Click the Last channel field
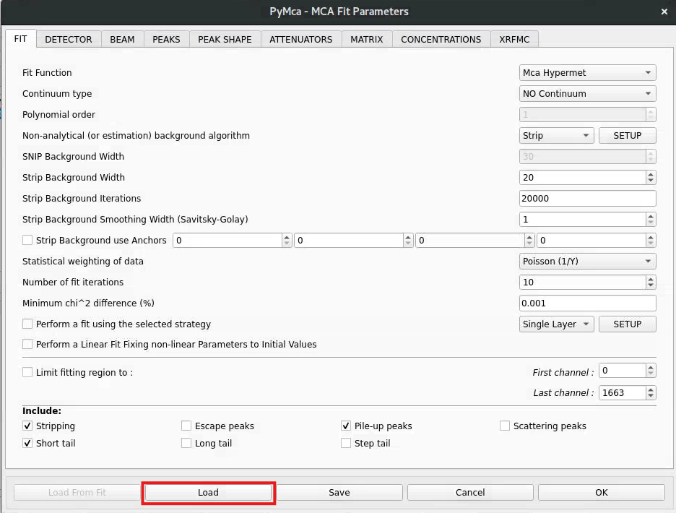 [x=623, y=392]
